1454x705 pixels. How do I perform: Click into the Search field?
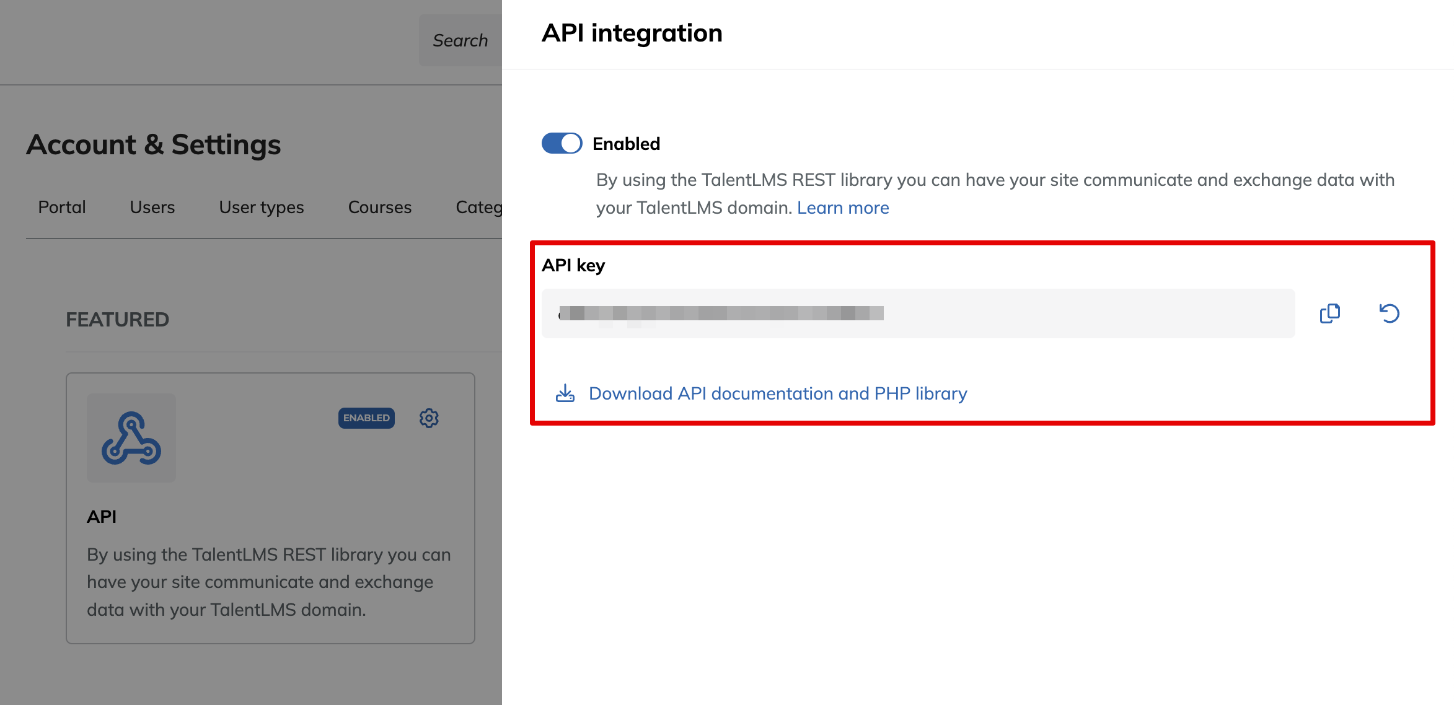[x=460, y=40]
